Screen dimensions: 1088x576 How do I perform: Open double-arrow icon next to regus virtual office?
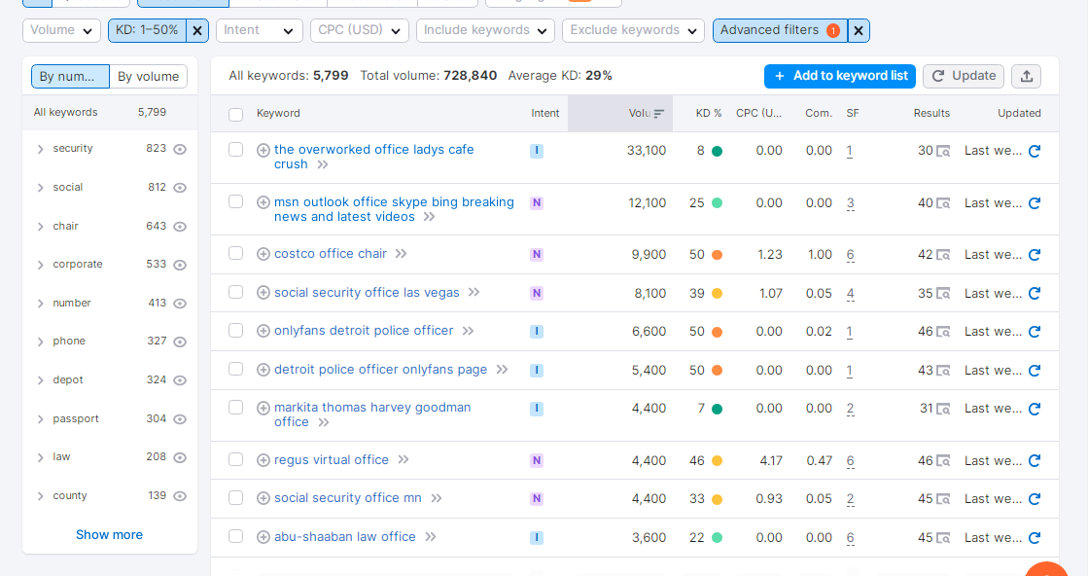(404, 460)
